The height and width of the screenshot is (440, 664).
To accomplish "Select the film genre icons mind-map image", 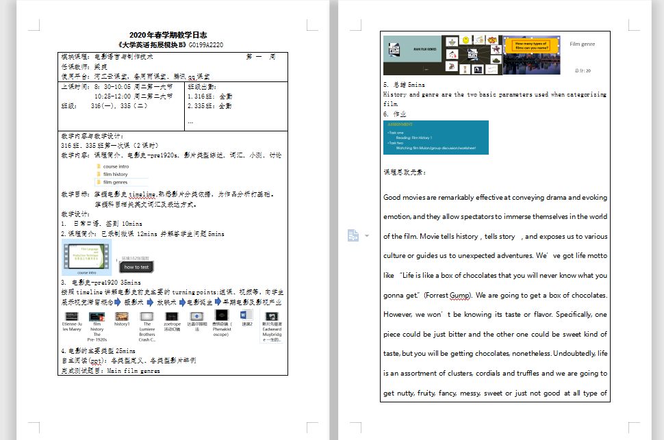I will pos(472,55).
